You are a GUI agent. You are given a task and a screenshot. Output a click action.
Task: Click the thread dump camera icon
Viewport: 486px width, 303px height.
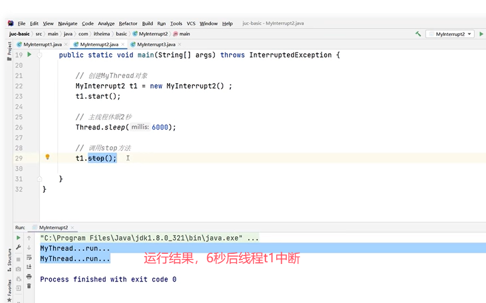coord(18,269)
